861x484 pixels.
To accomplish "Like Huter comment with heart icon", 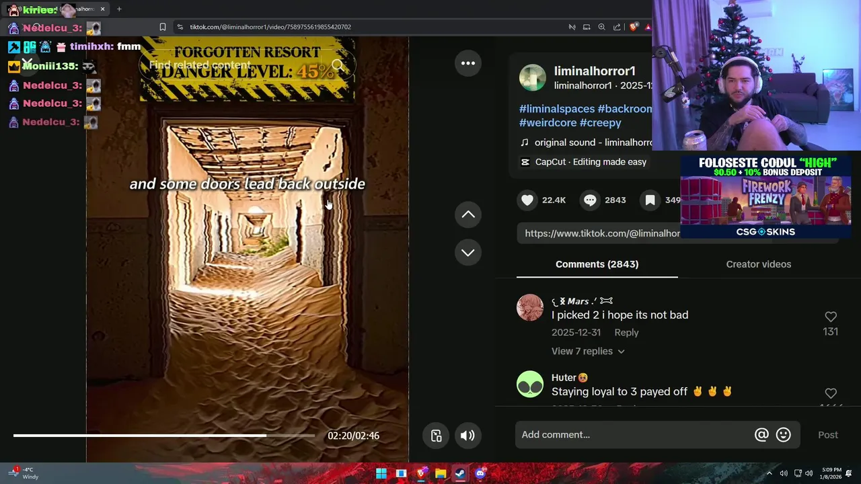I will (831, 393).
